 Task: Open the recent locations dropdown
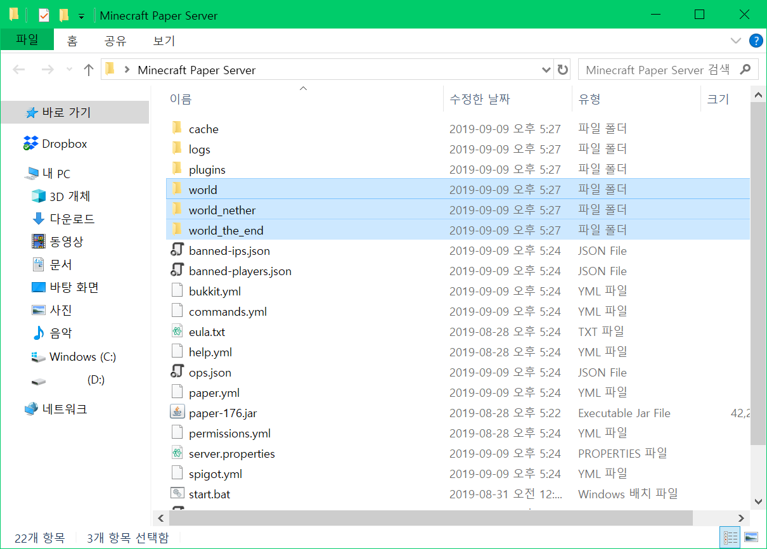click(x=69, y=70)
